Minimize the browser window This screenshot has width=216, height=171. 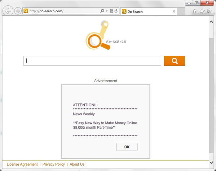[189, 3]
